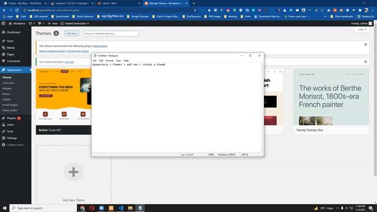Viewport: 377px width, 212px height.
Task: Click the Add New Theme plus tile
Action: [74, 172]
